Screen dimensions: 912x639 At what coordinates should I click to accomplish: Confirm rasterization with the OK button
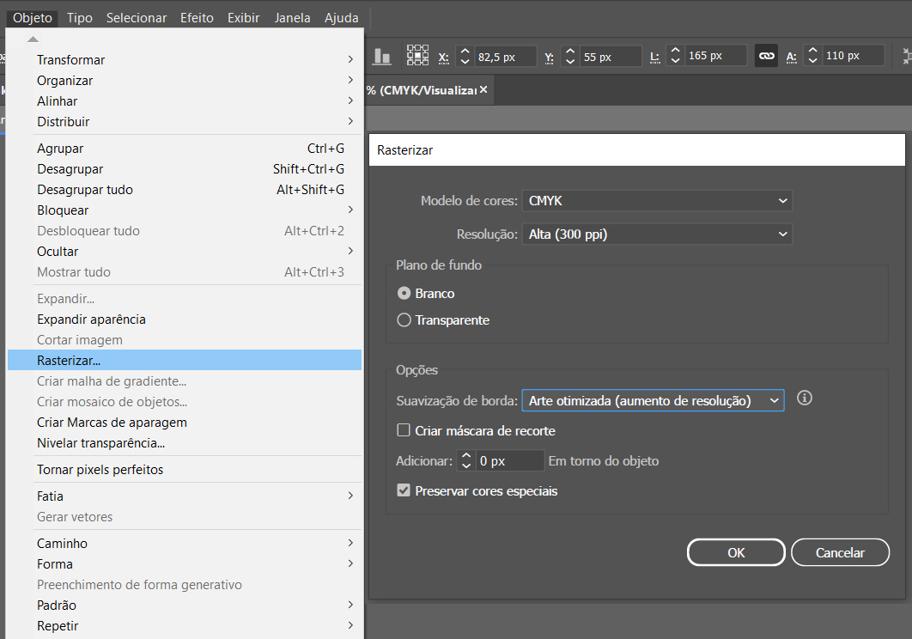[x=736, y=552]
